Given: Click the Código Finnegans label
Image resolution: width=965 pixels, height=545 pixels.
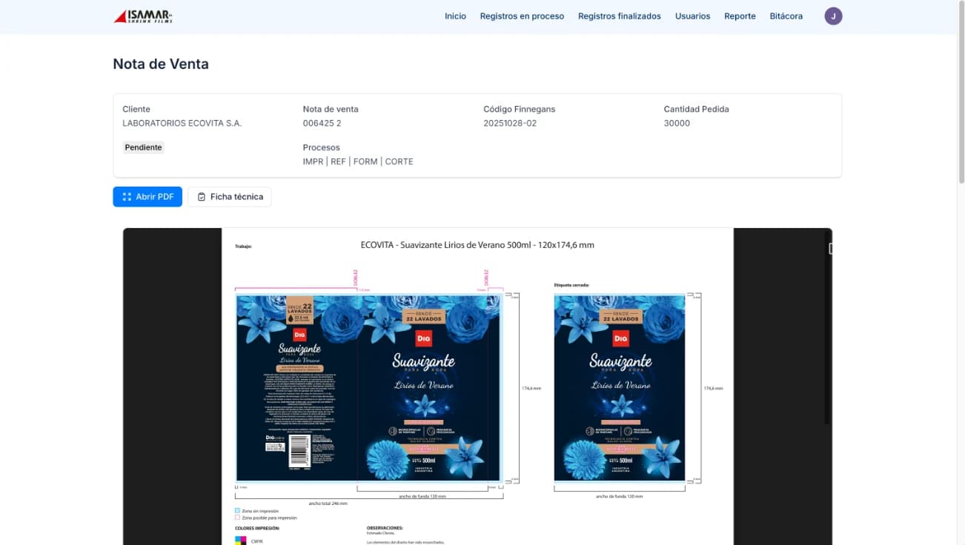Looking at the screenshot, I should click(519, 109).
